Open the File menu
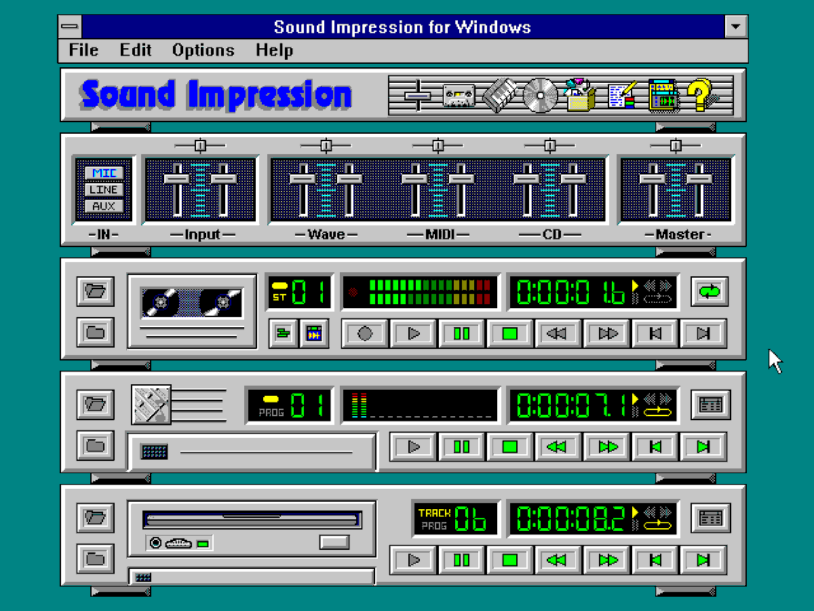The image size is (814, 611). 83,50
